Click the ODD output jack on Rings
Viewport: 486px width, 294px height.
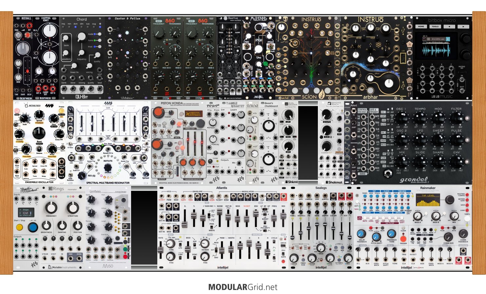pos(70,258)
